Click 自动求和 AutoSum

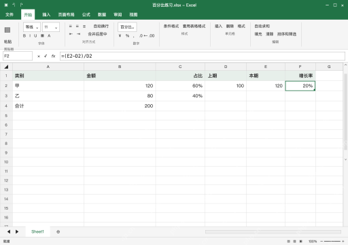coord(262,27)
